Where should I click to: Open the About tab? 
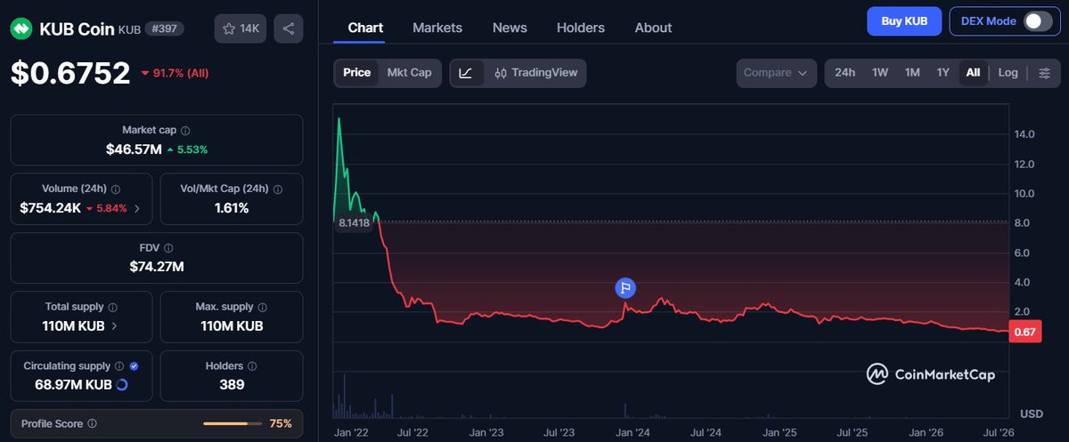click(653, 28)
